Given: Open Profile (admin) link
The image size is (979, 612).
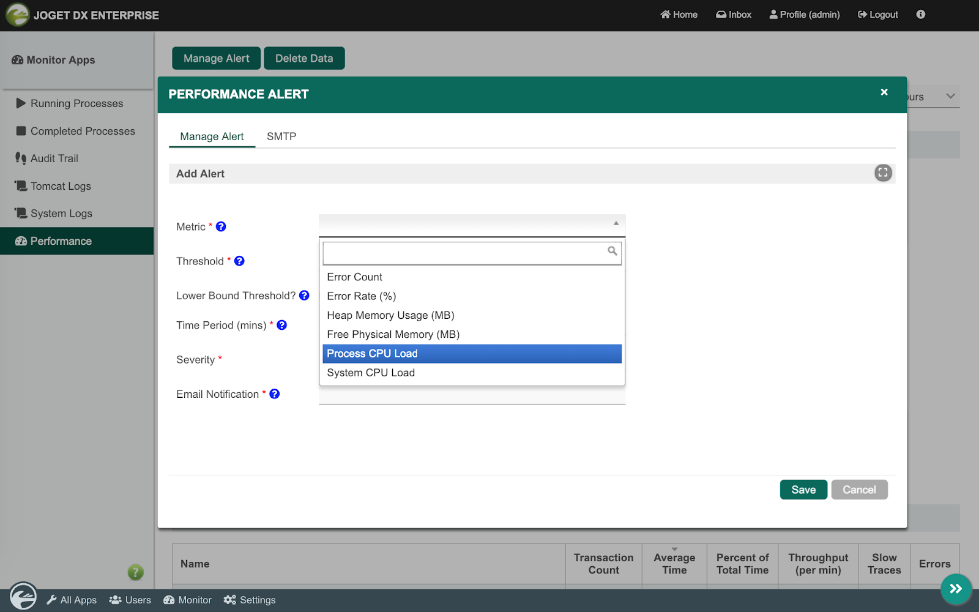Looking at the screenshot, I should (805, 15).
